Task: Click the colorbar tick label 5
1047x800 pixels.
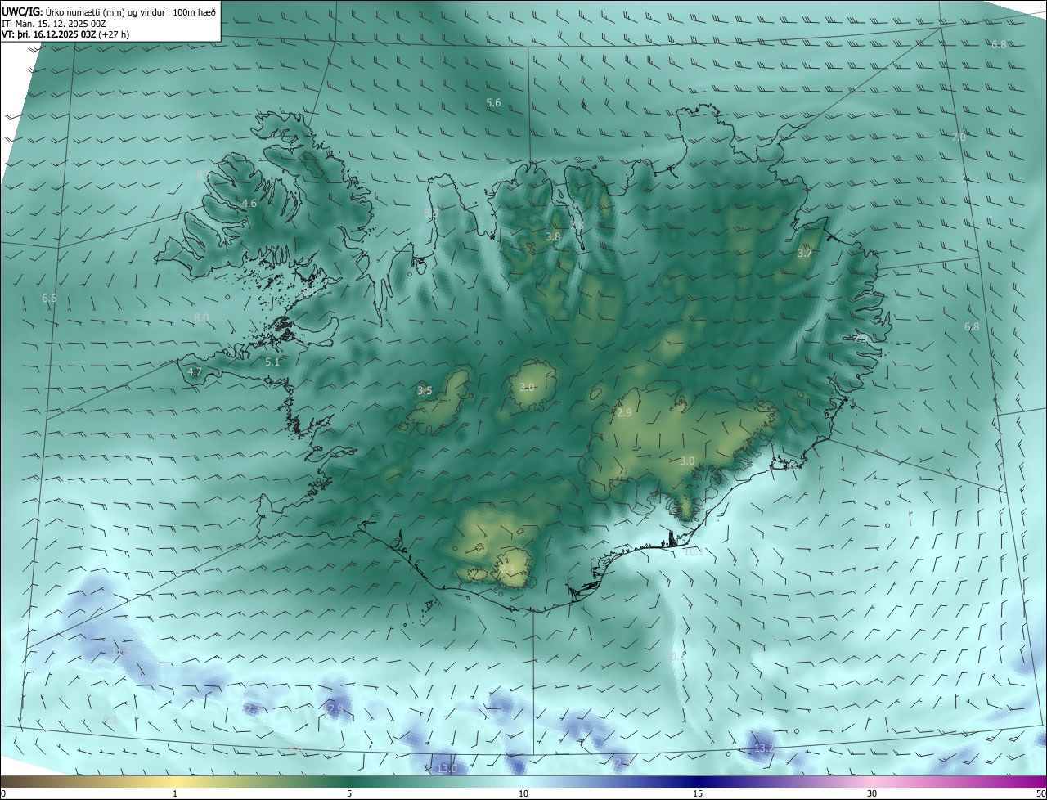Action: 349,793
